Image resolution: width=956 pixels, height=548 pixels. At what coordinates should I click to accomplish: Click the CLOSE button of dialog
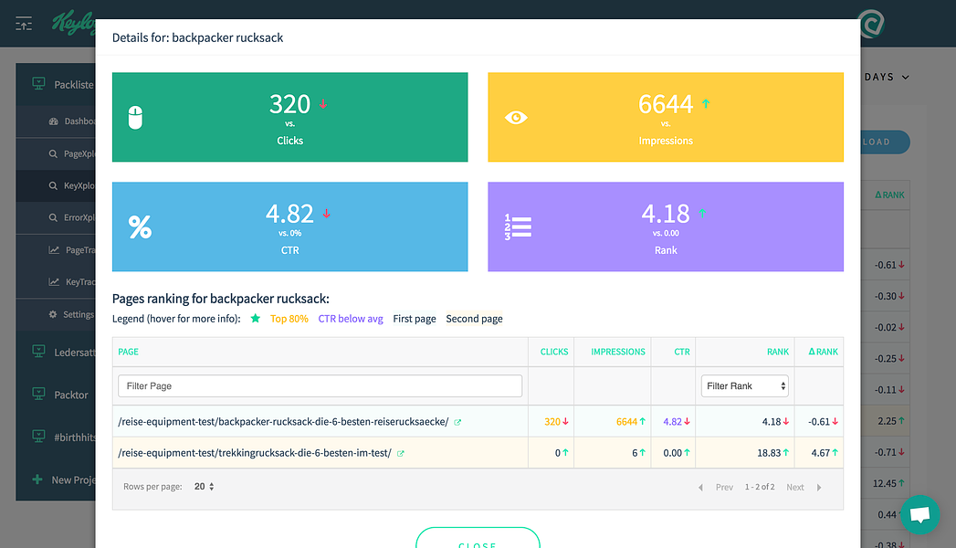(x=478, y=540)
